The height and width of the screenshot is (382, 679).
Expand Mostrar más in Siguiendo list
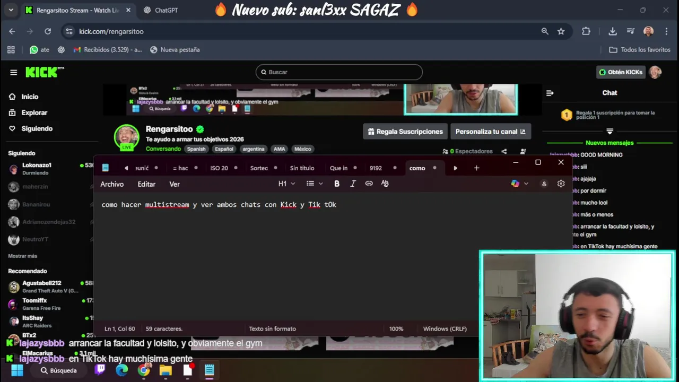pos(23,256)
